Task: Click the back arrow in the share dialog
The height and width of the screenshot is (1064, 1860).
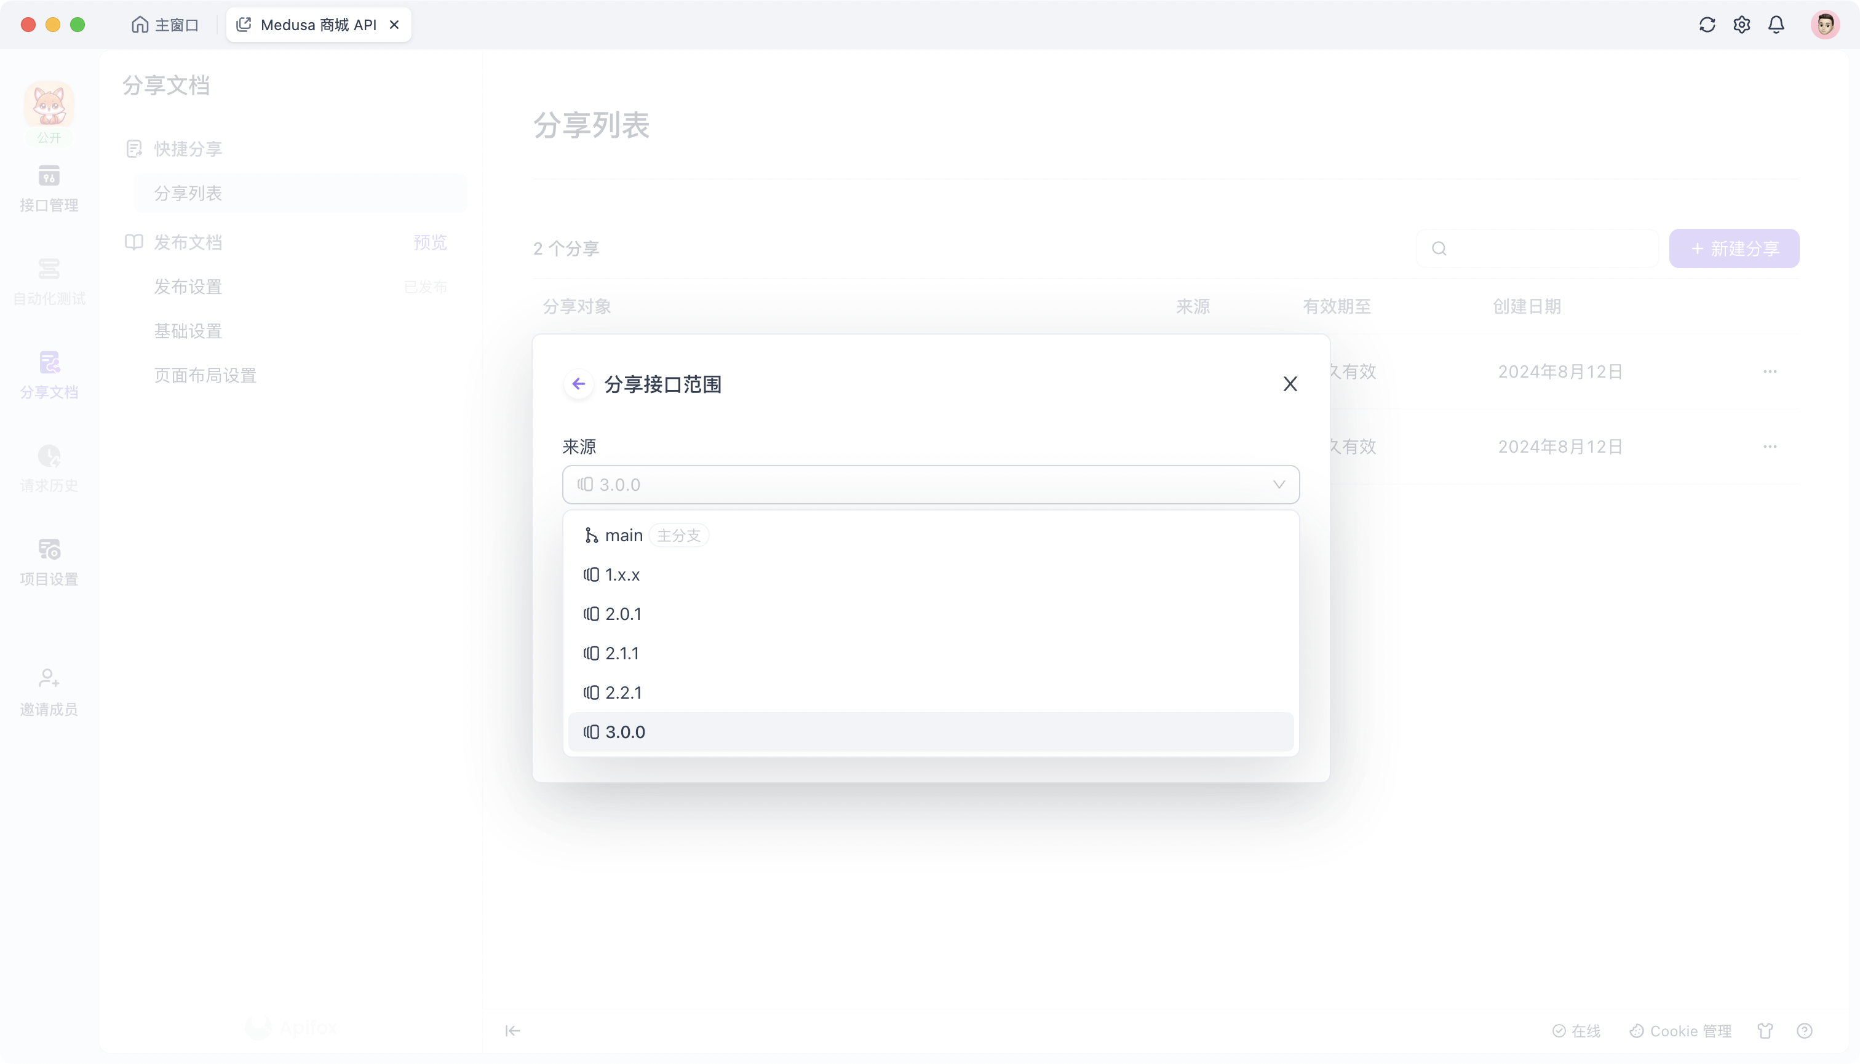Action: (x=578, y=383)
